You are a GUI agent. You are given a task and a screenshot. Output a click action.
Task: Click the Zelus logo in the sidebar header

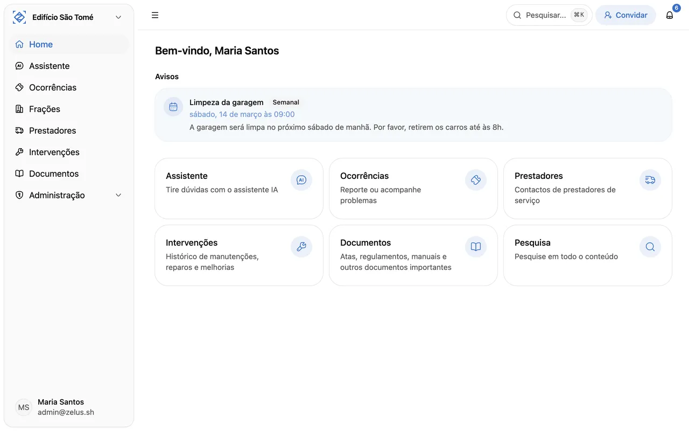click(19, 17)
